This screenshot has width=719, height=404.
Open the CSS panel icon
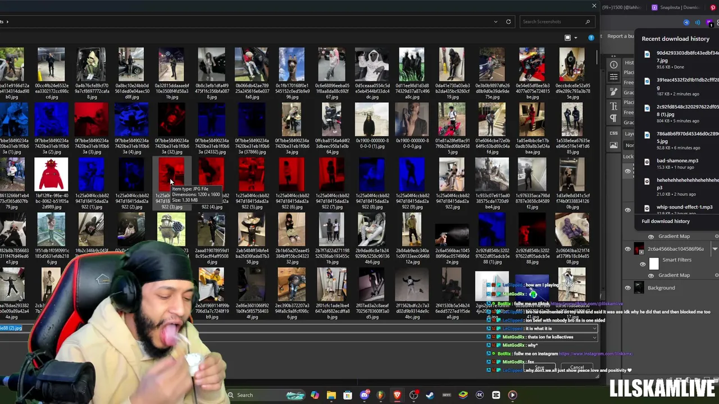point(613,133)
